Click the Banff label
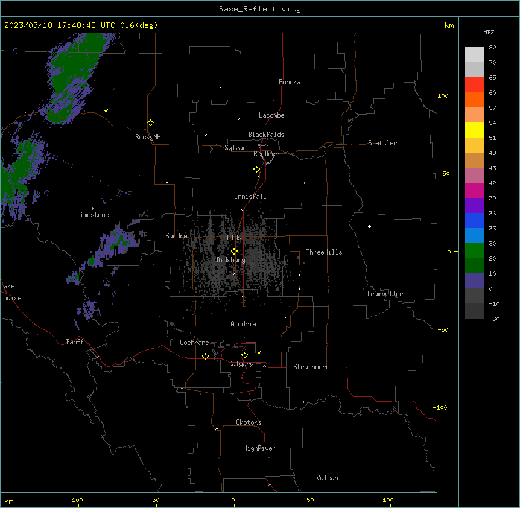Image resolution: width=520 pixels, height=508 pixels. pyautogui.click(x=75, y=342)
